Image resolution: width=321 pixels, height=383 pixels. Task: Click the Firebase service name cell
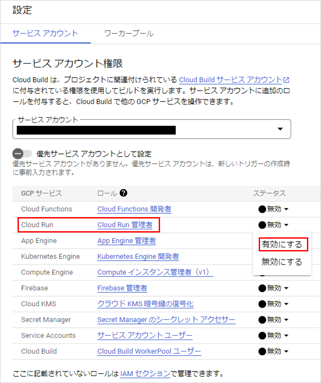[34, 288]
